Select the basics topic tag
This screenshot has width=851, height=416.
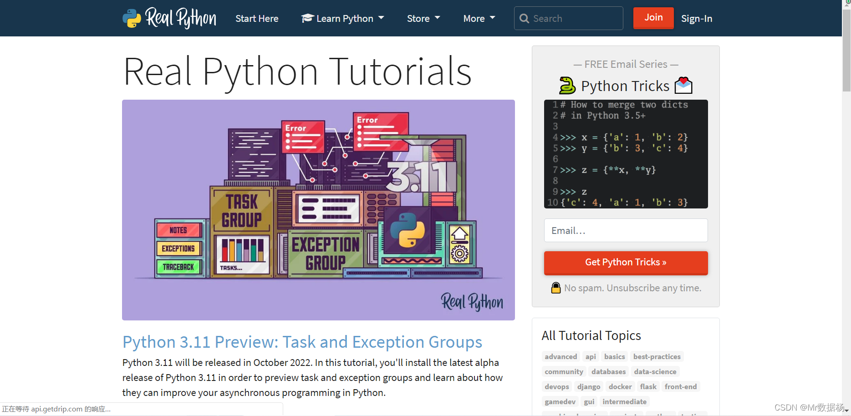click(615, 357)
